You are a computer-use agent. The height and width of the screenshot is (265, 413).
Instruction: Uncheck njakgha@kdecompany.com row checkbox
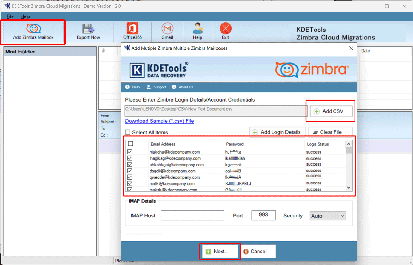pyautogui.click(x=130, y=152)
